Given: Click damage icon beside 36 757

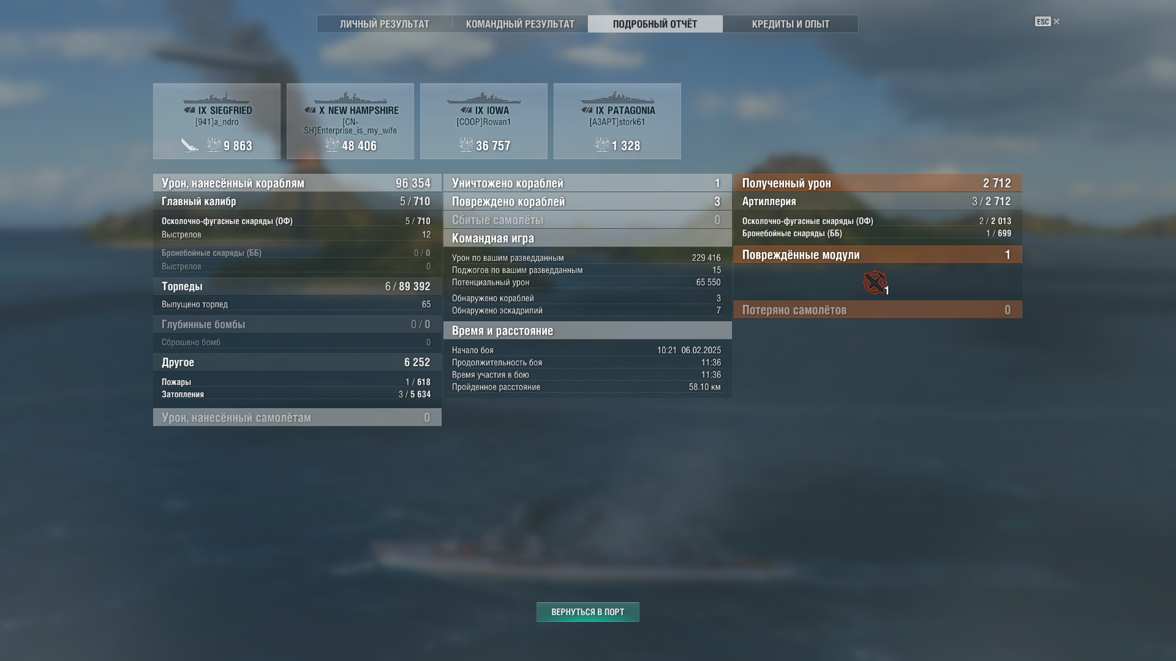Looking at the screenshot, I should 466,145.
